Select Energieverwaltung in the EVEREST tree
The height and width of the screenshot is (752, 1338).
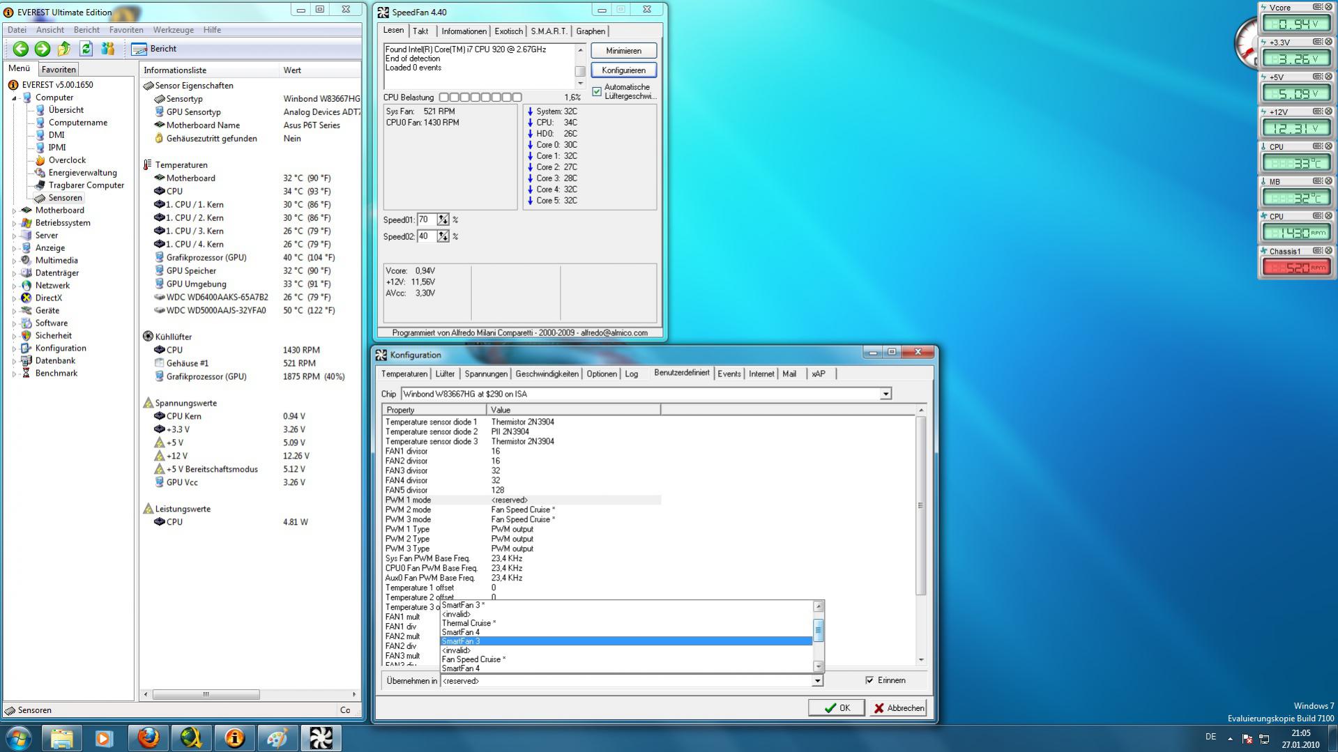[x=82, y=173]
